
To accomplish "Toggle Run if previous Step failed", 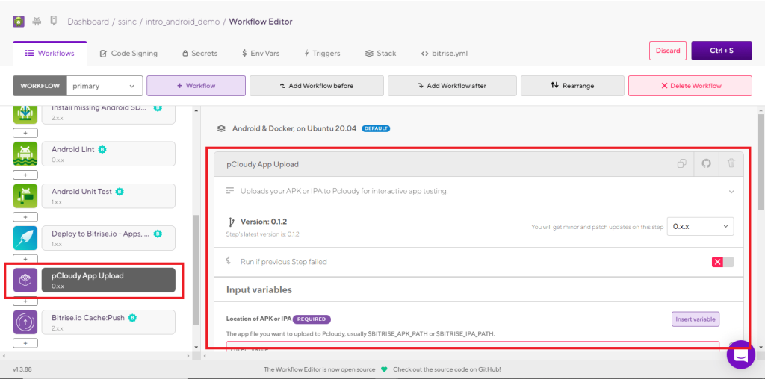I will 722,262.
